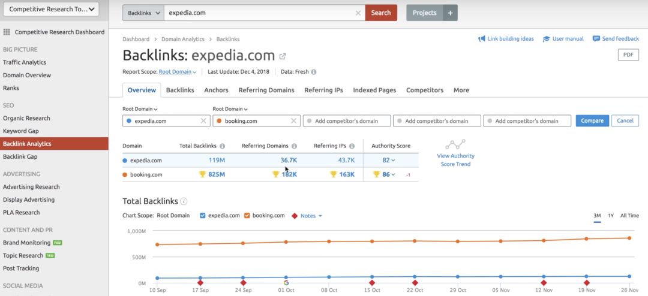Open Keyword Gap in the sidebar
Screen dimensions: 648x296
pyautogui.click(x=20, y=131)
